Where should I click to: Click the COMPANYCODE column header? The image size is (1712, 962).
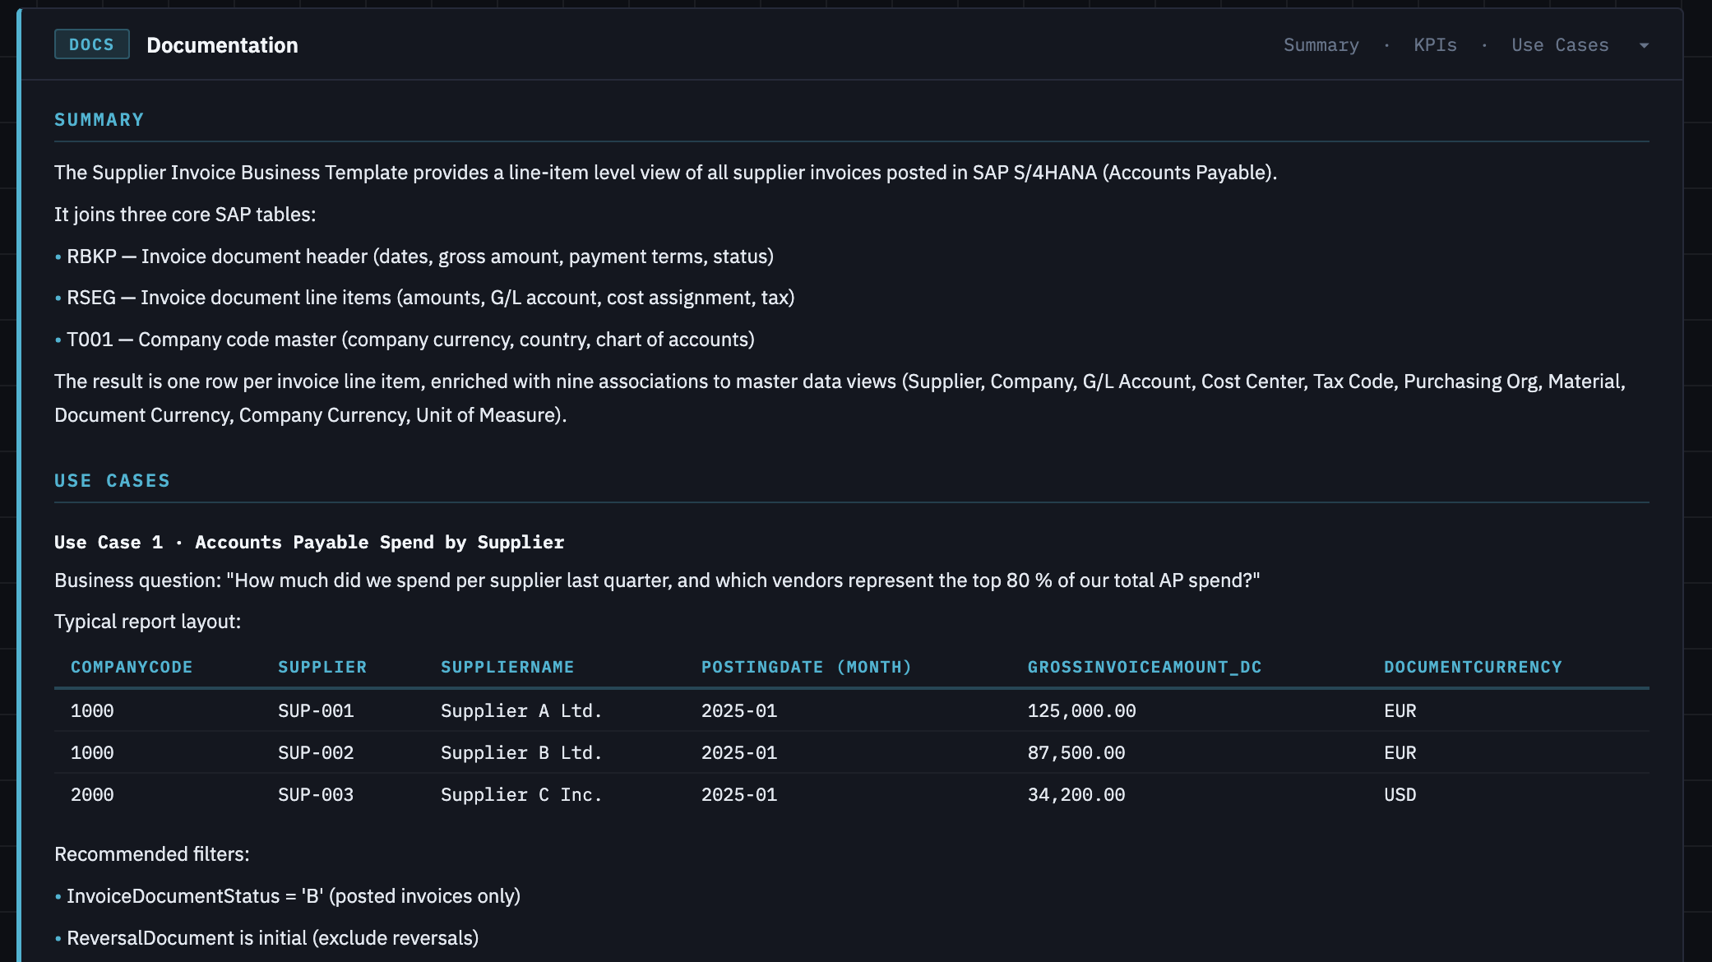(131, 667)
